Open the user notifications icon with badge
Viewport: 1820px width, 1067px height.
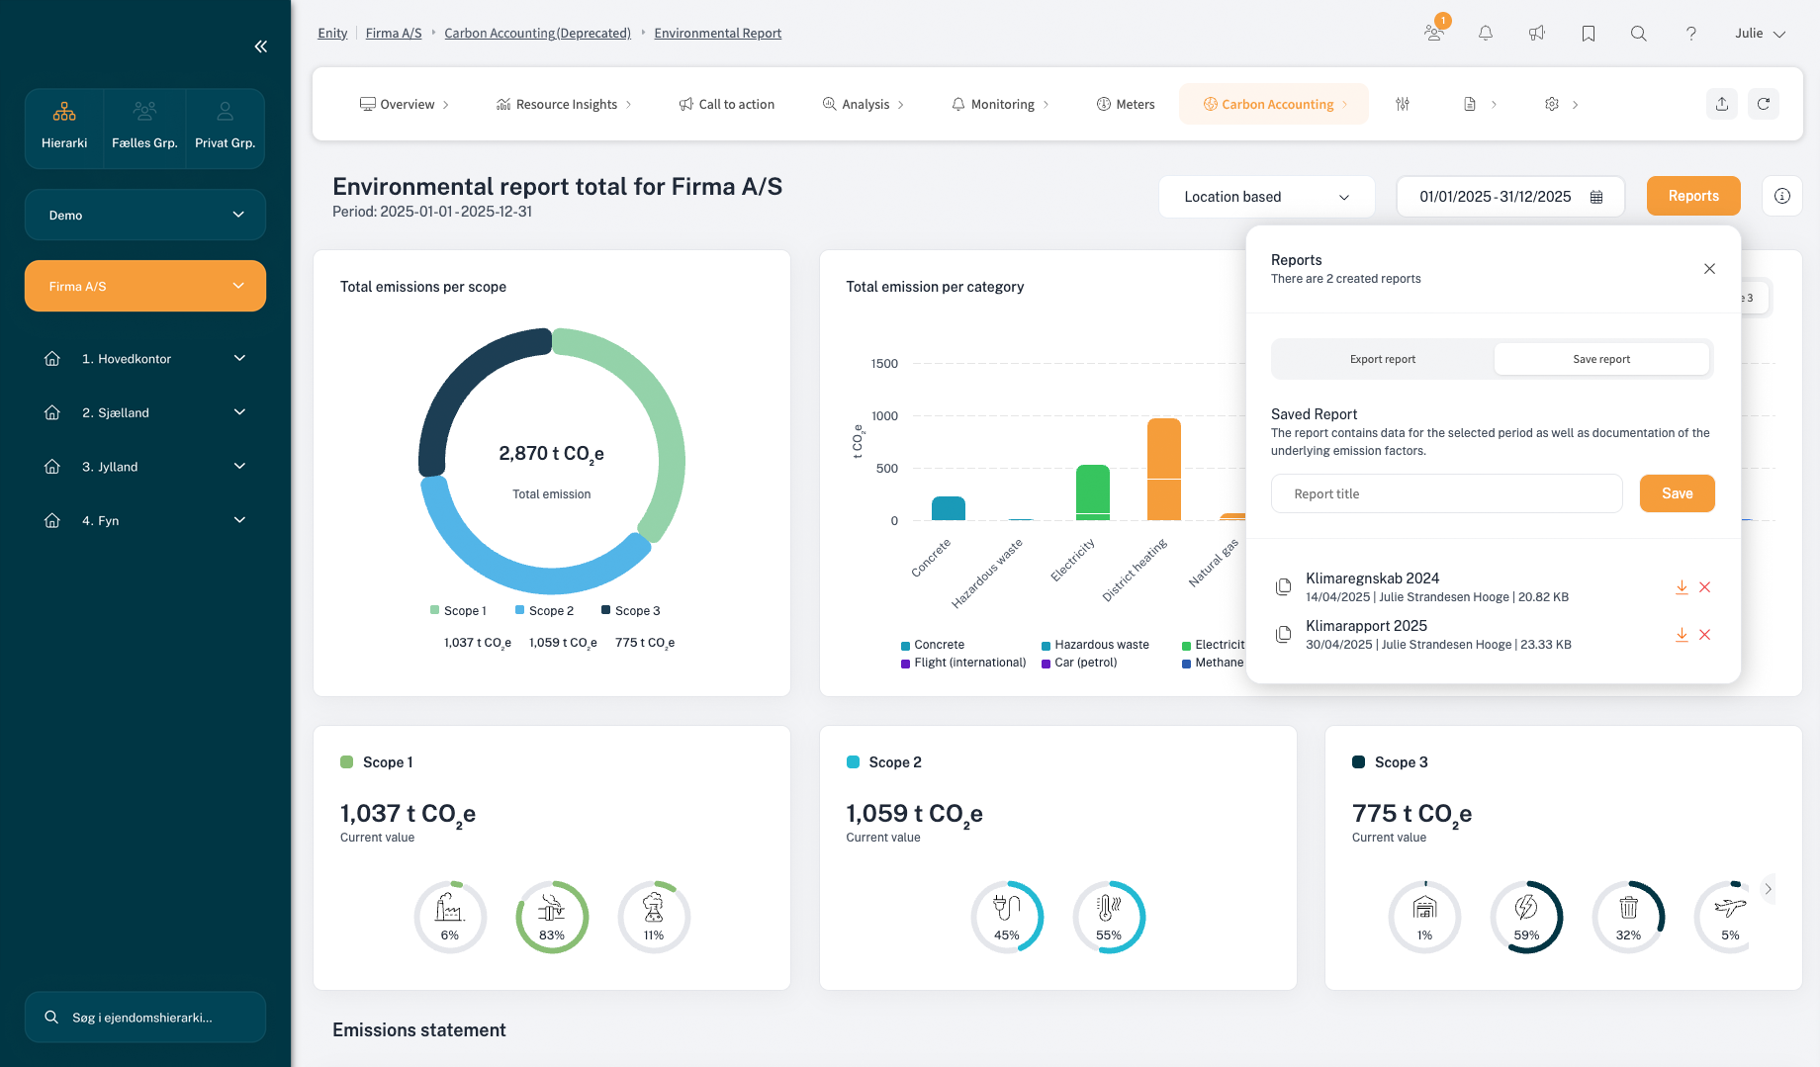coord(1434,33)
